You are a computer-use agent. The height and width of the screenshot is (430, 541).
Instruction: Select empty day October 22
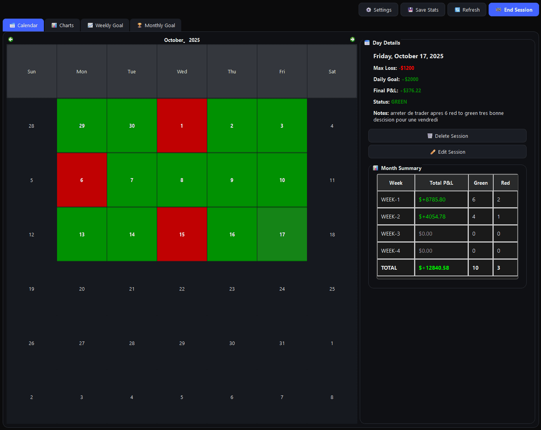[182, 289]
